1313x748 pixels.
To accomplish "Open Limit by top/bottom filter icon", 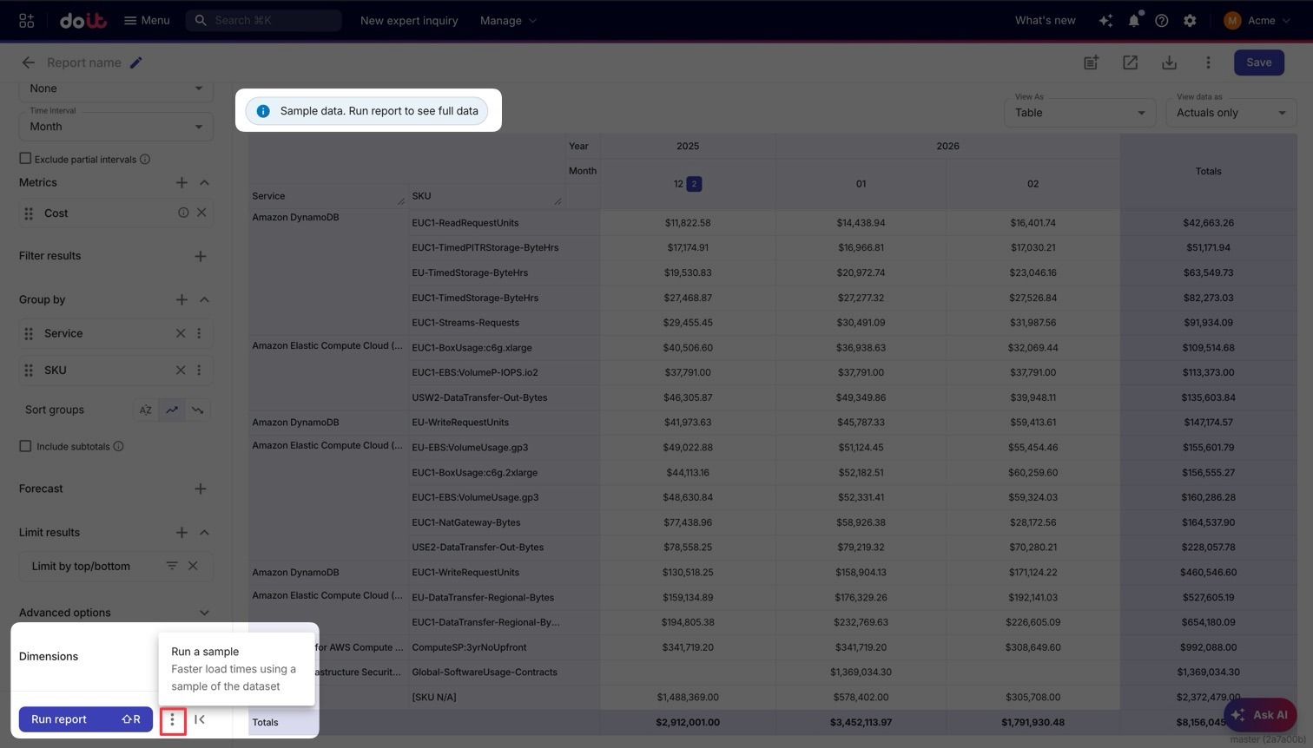I will pos(172,566).
